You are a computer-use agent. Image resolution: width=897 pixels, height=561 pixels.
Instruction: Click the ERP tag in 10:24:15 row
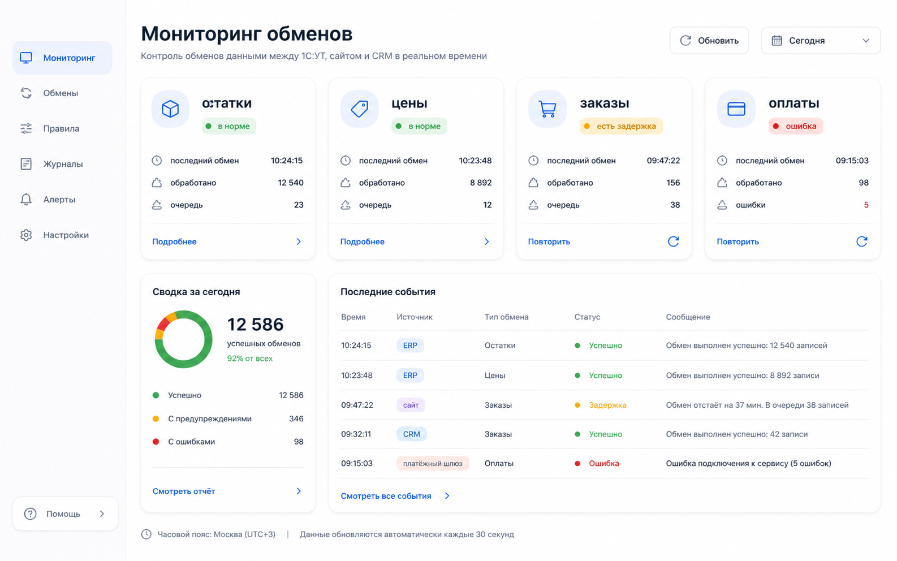tap(410, 346)
